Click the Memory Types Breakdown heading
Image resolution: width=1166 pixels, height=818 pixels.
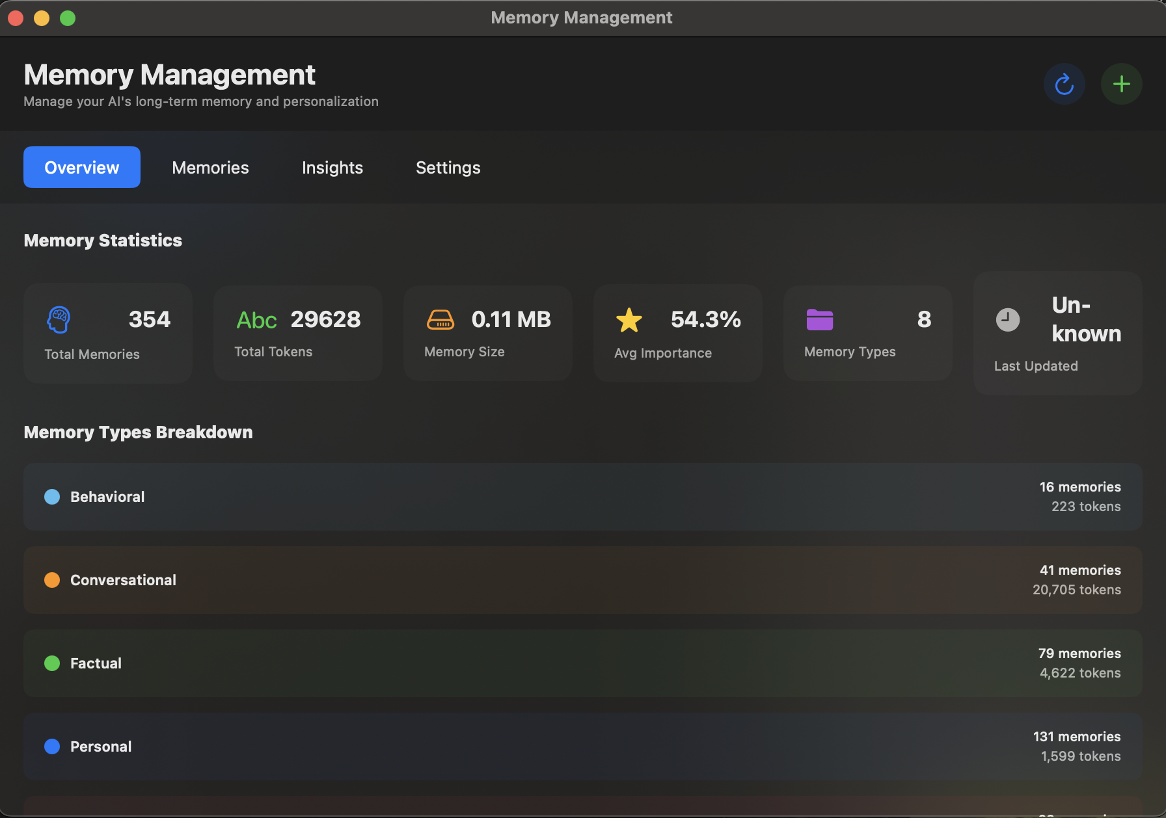[138, 432]
